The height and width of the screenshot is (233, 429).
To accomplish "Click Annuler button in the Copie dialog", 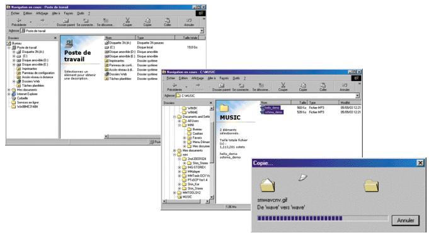I will [406, 220].
